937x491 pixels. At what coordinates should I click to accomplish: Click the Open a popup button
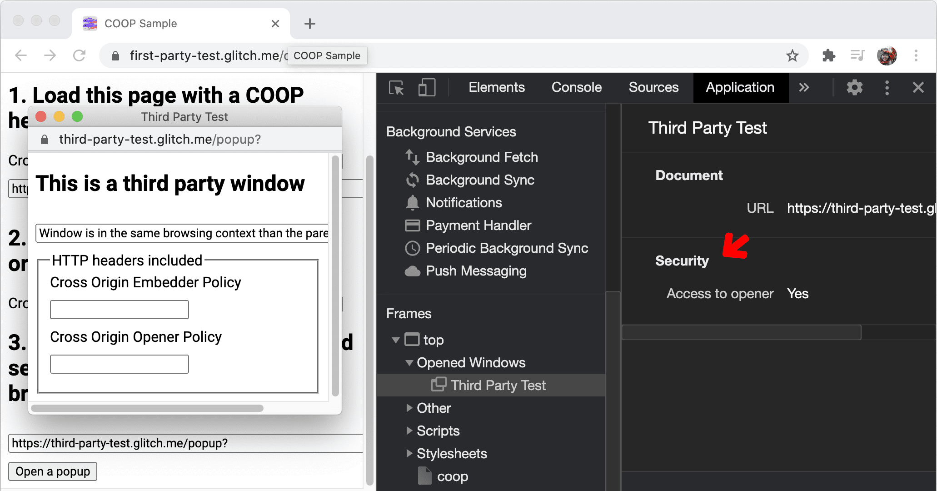tap(53, 470)
